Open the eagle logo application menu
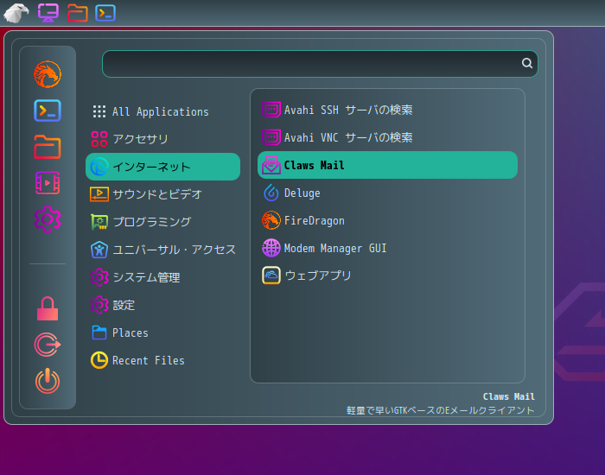 point(16,13)
